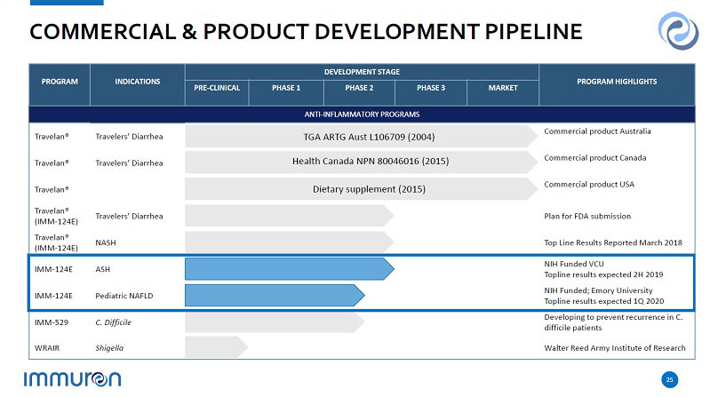
Task: Click 'Commercial product Australia' text
Action: click(597, 131)
